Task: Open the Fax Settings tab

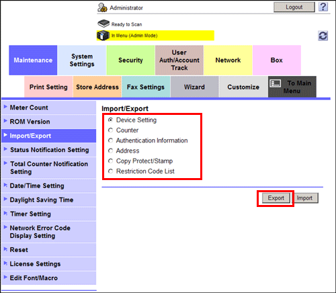Action: [146, 87]
